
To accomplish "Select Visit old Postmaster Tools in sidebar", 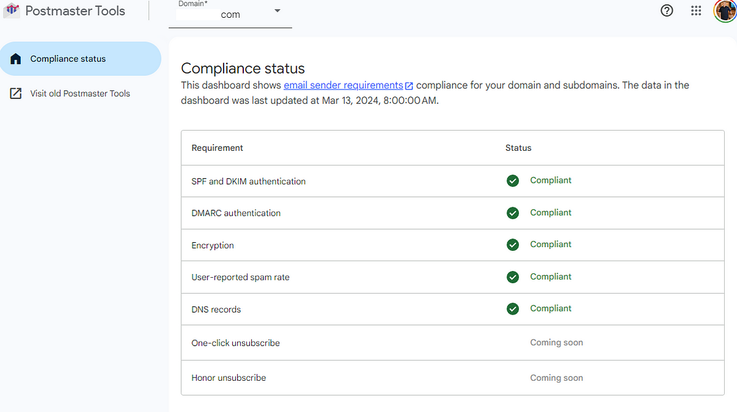I will [x=80, y=94].
